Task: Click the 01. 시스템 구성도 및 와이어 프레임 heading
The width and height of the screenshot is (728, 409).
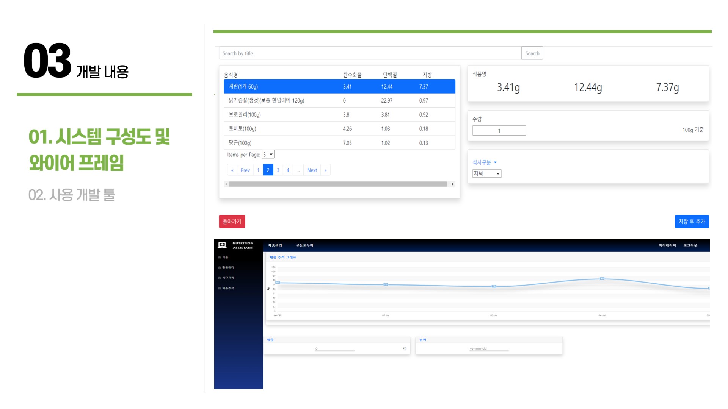Action: click(99, 150)
